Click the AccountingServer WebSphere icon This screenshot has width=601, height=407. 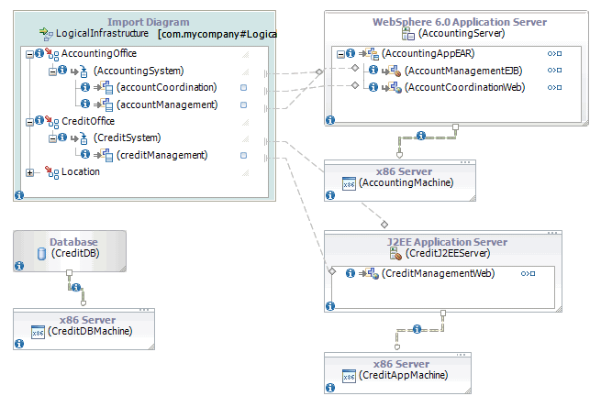408,34
